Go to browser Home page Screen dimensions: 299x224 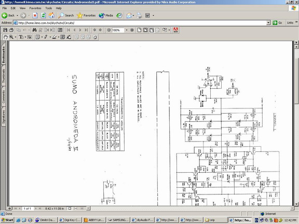click(x=51, y=16)
